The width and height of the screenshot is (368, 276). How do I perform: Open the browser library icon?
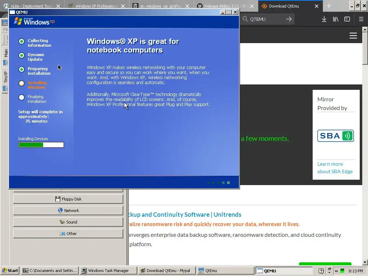(x=336, y=19)
